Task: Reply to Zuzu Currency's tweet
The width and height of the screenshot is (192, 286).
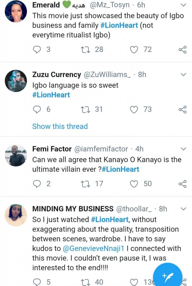Action: [37, 109]
